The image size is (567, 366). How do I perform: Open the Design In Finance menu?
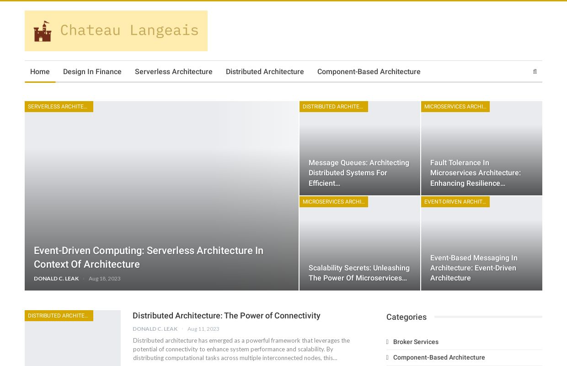click(92, 72)
